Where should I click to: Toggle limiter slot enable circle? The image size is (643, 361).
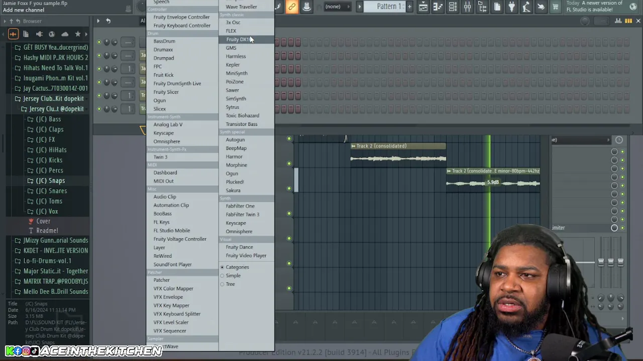[x=614, y=228]
